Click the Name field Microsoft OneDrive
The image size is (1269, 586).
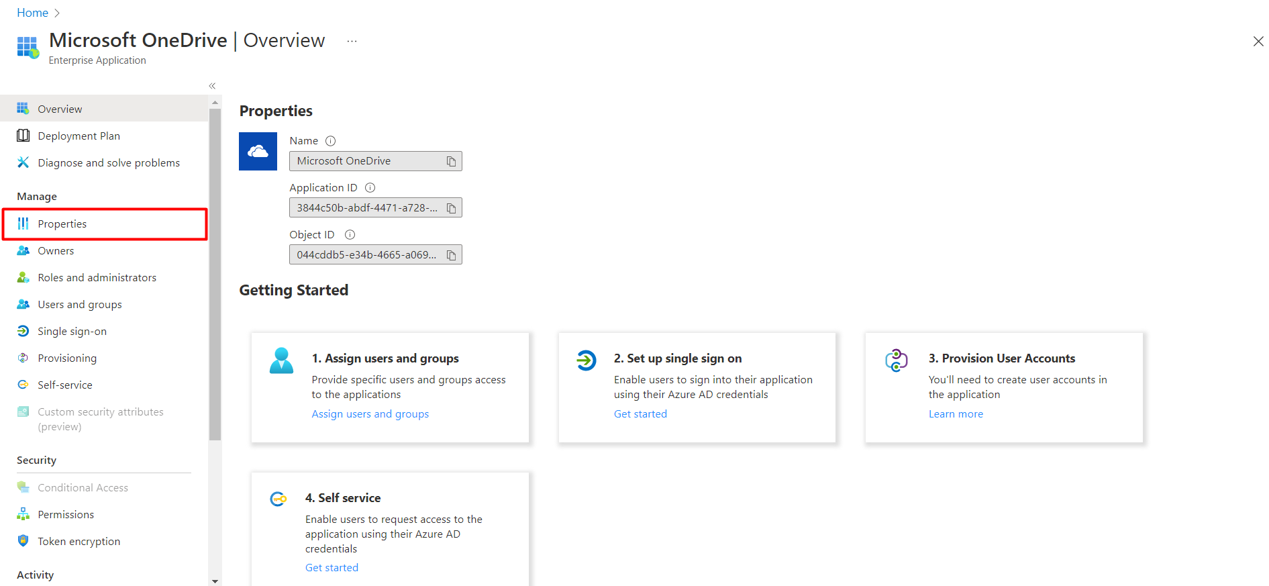coord(376,161)
